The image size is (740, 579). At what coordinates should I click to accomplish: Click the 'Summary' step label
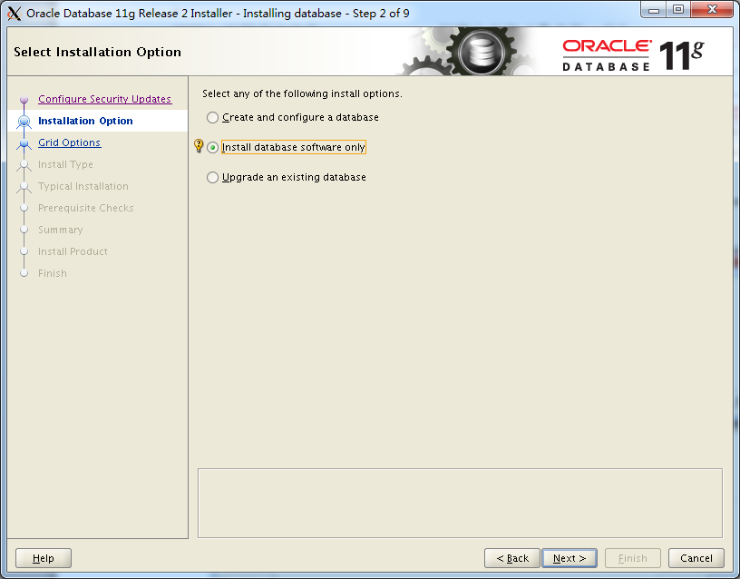coord(61,230)
